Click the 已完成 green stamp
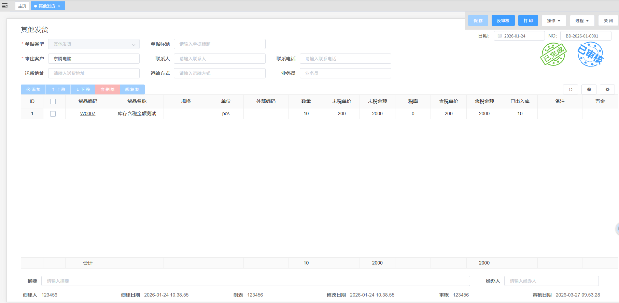The width and height of the screenshot is (619, 303). click(553, 55)
